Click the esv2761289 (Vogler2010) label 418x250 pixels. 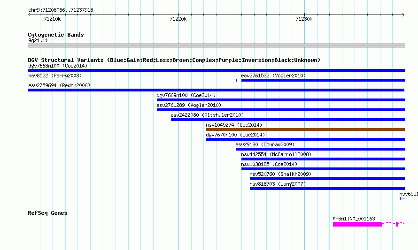tap(189, 105)
